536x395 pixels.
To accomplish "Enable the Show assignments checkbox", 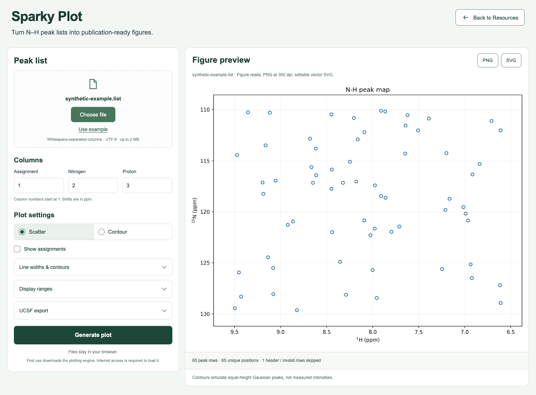I will [17, 249].
